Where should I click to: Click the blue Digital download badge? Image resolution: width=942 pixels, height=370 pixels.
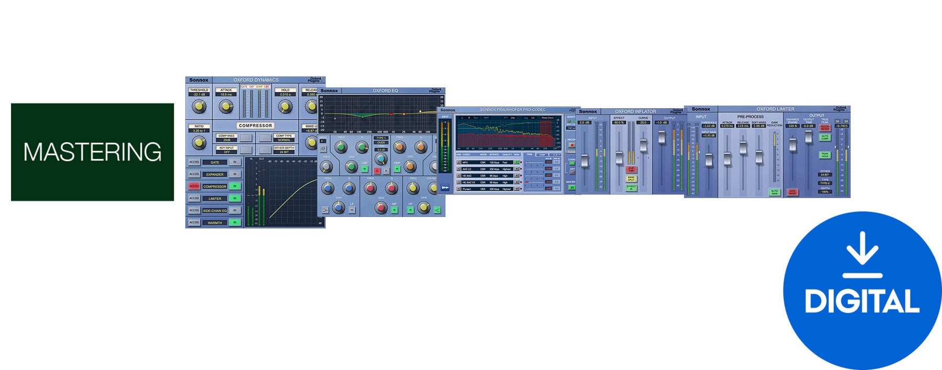point(862,291)
